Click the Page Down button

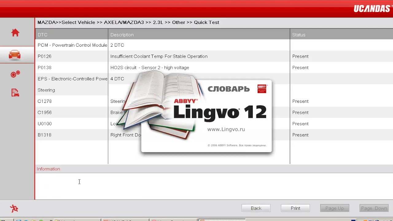click(x=374, y=208)
